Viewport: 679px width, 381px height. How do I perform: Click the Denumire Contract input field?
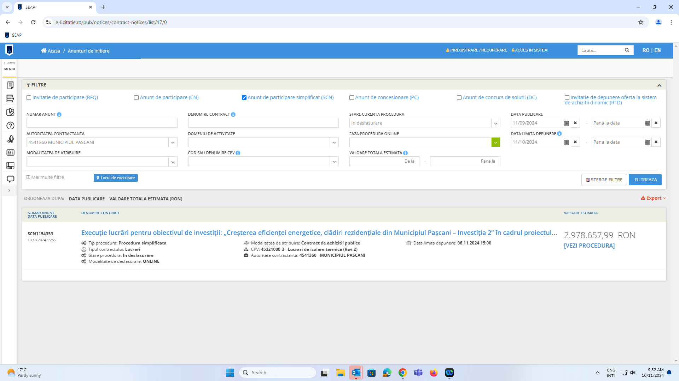point(263,123)
